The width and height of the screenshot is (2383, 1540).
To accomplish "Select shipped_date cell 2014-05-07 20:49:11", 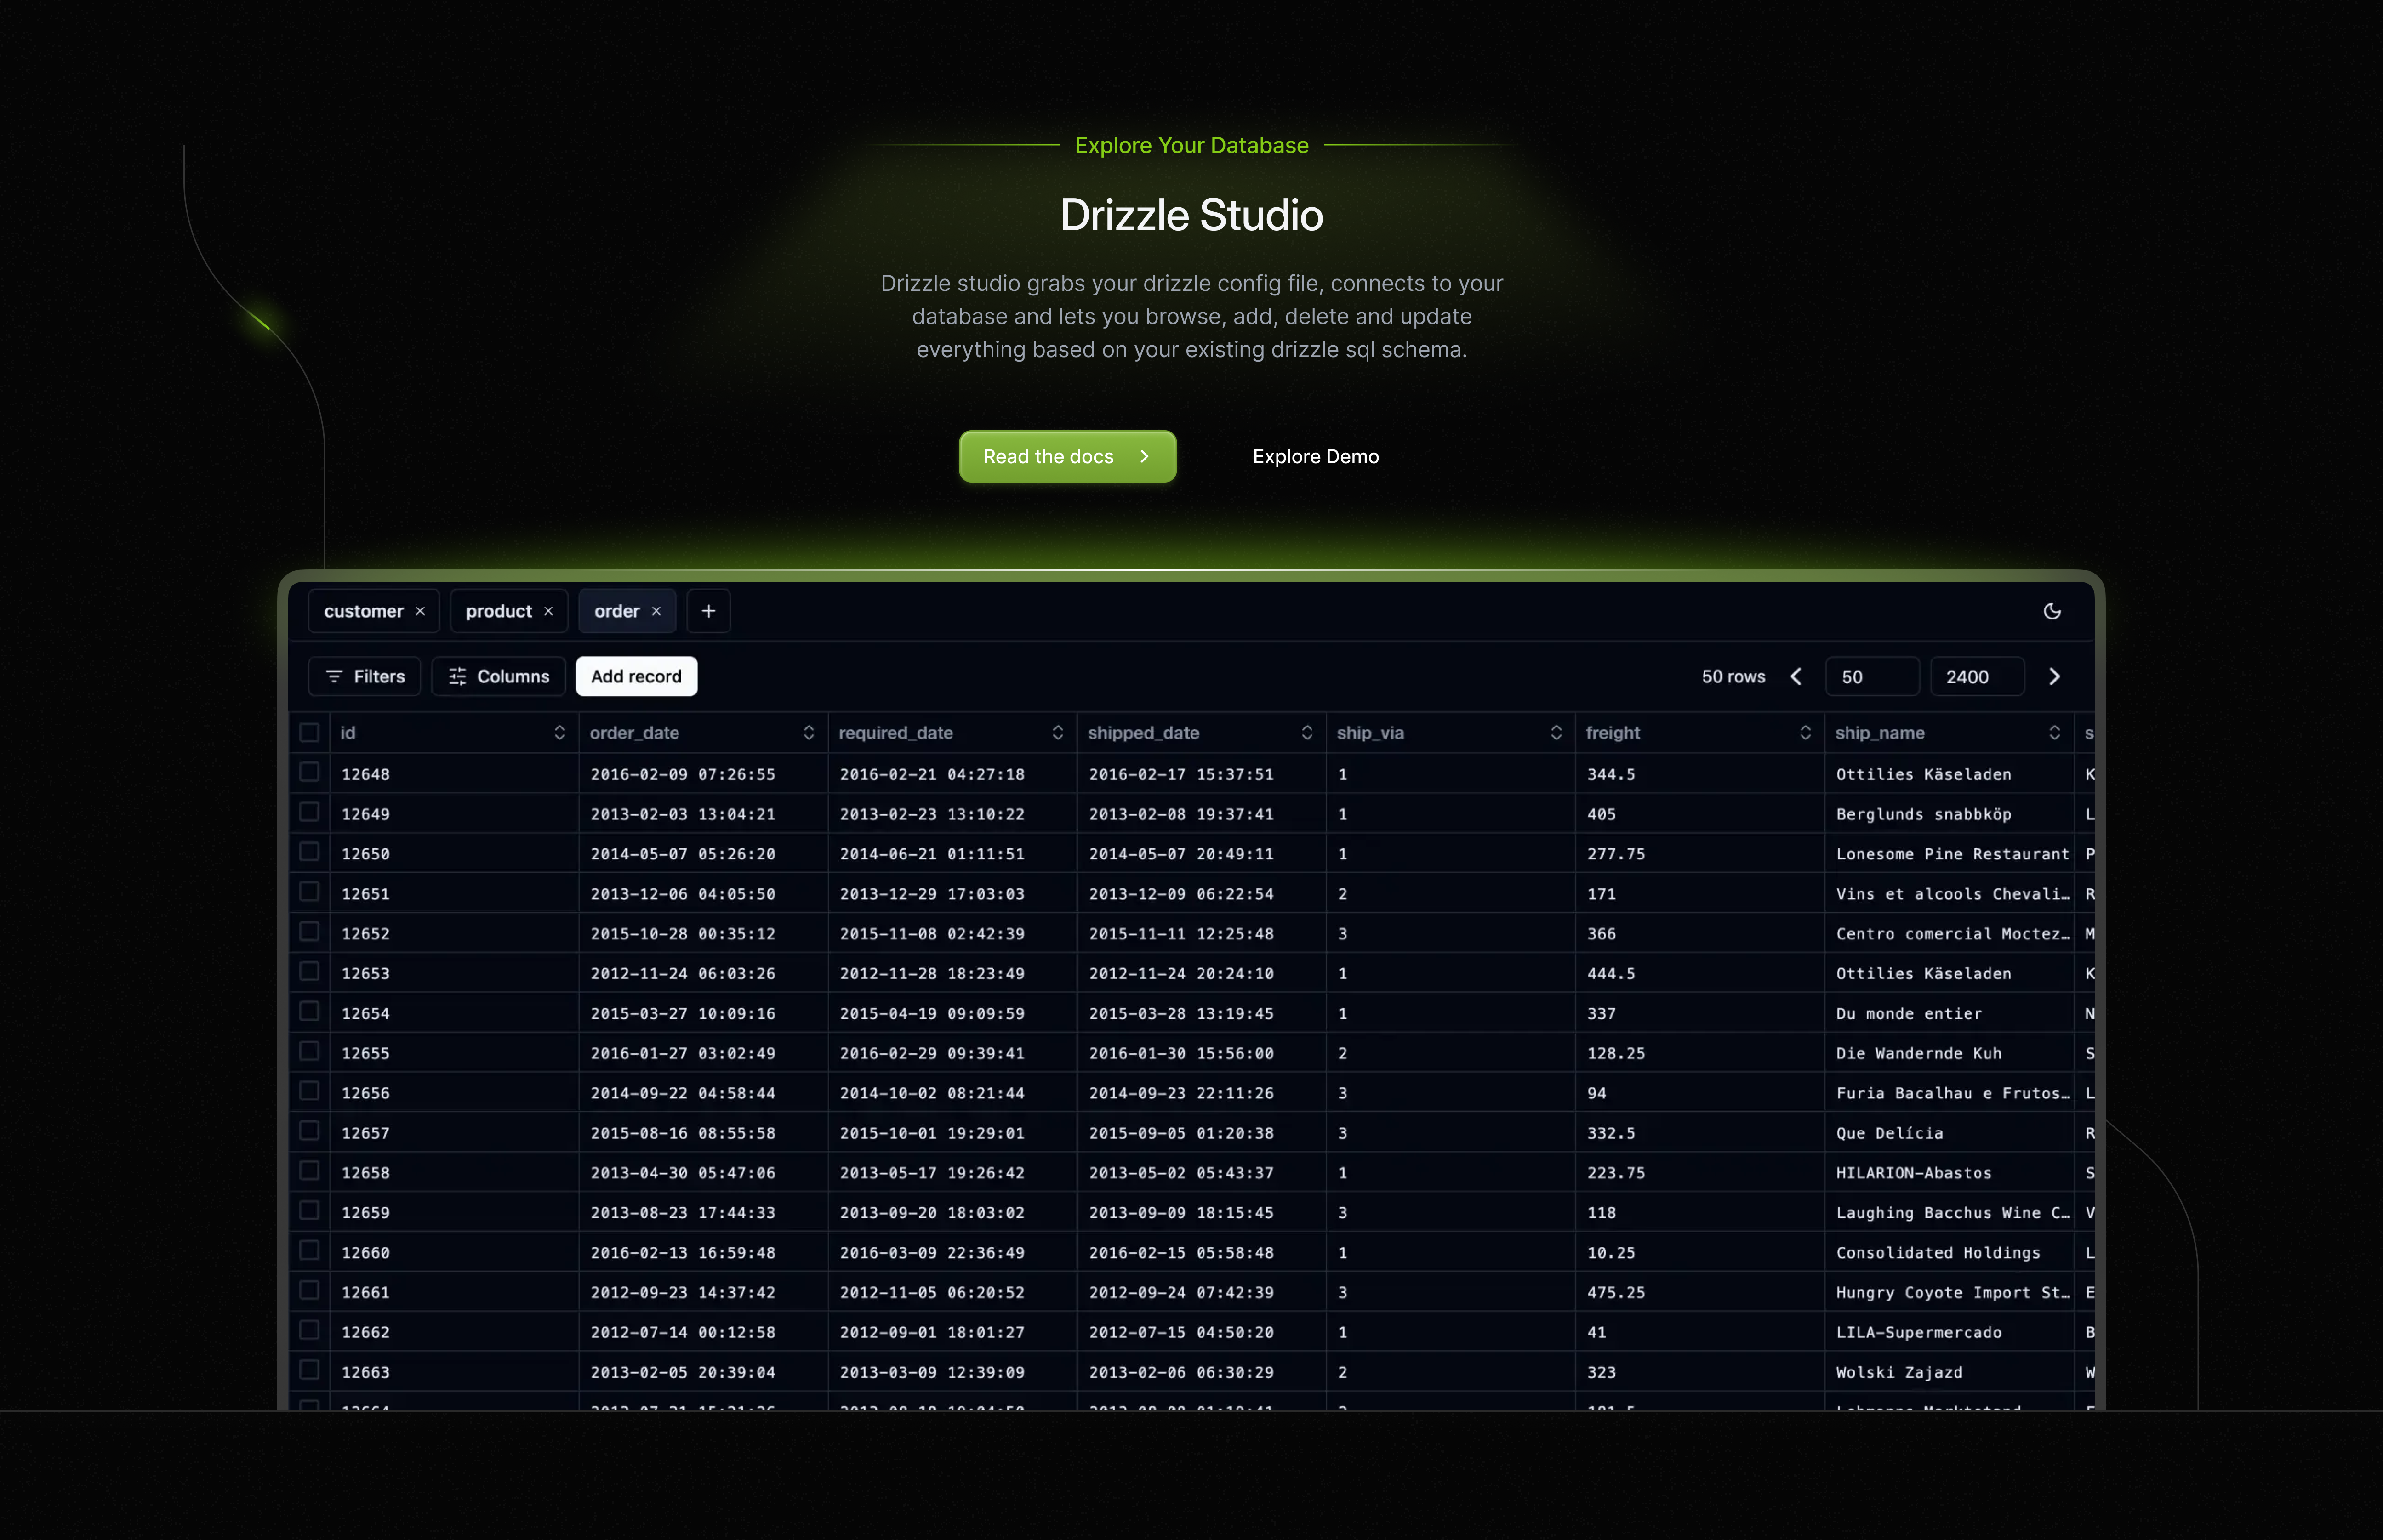I will pyautogui.click(x=1201, y=854).
